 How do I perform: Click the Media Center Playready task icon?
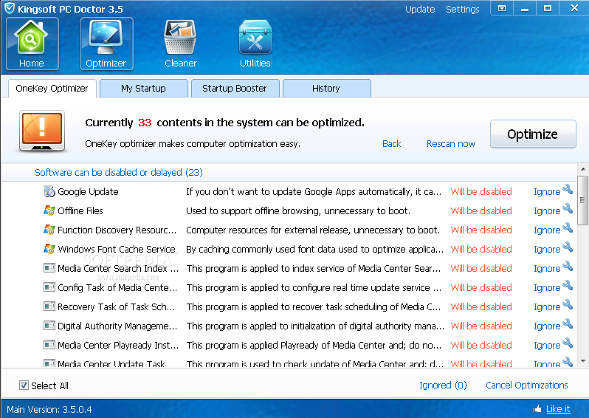[49, 345]
